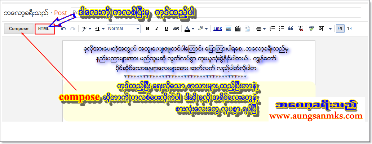The width and height of the screenshot is (372, 144).
Task: Toggle bold formatting
Action: [x=147, y=29]
